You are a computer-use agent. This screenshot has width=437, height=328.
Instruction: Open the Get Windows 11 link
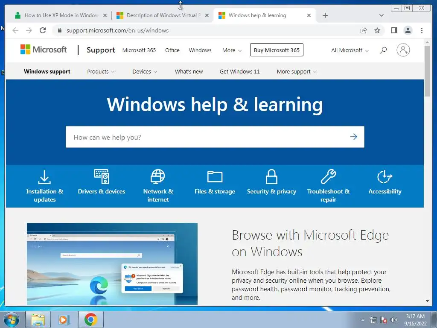[x=239, y=71]
